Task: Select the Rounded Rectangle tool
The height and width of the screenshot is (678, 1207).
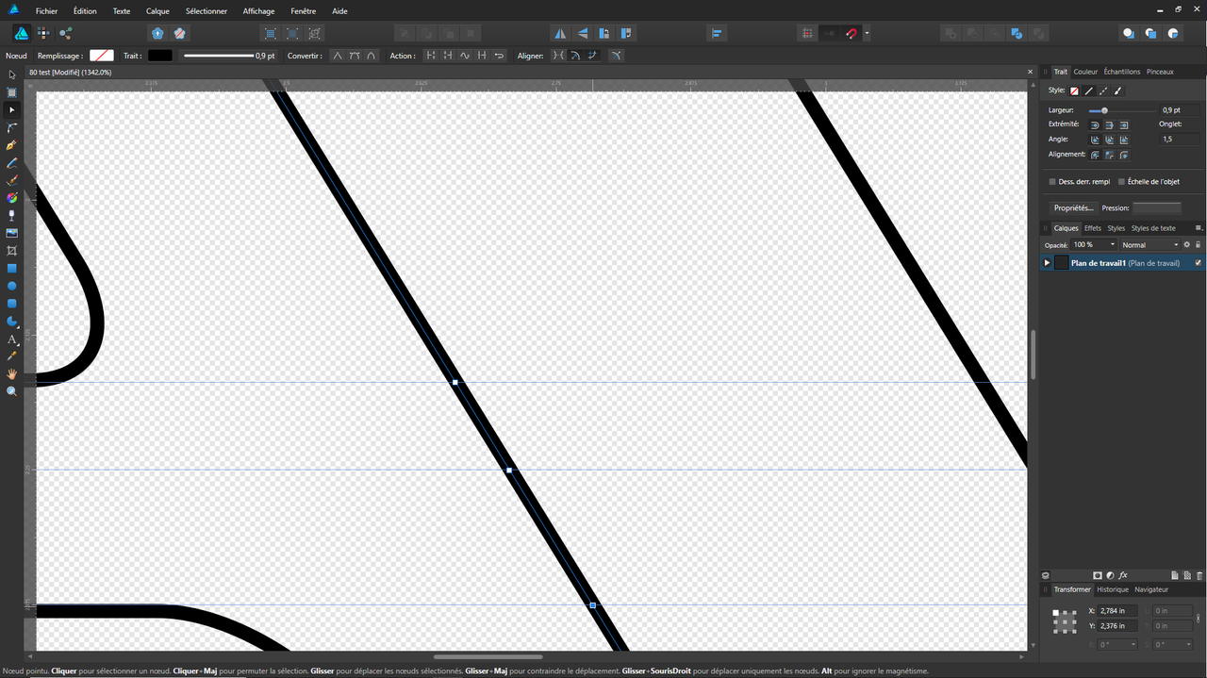Action: click(12, 304)
